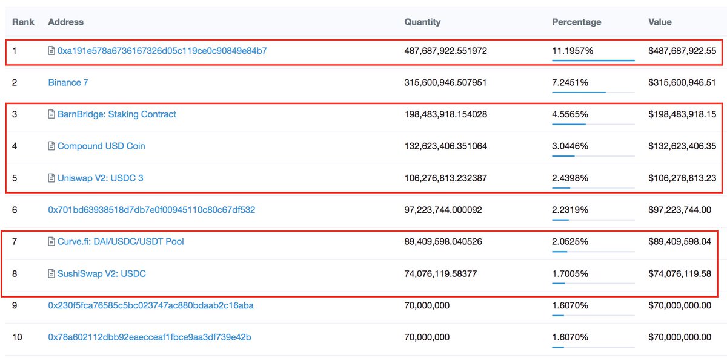
Task: Click percentage bar under 1.7005%
Action: [594, 283]
